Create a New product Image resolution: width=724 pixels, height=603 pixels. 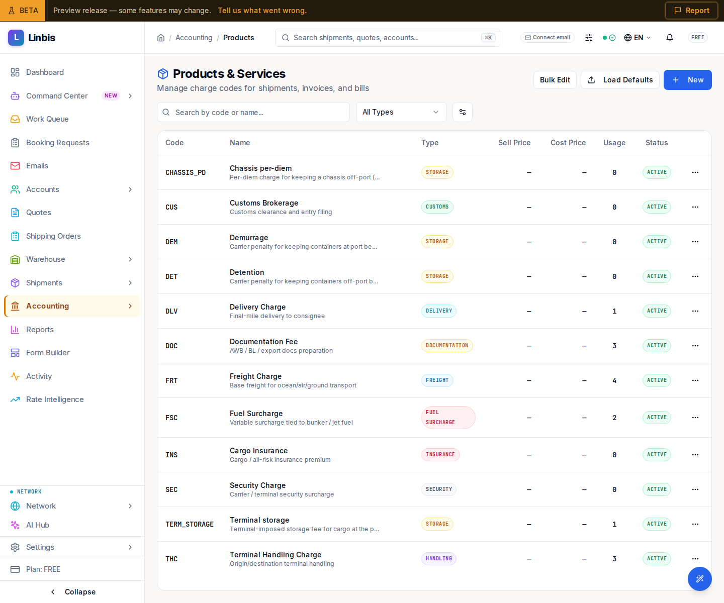688,80
